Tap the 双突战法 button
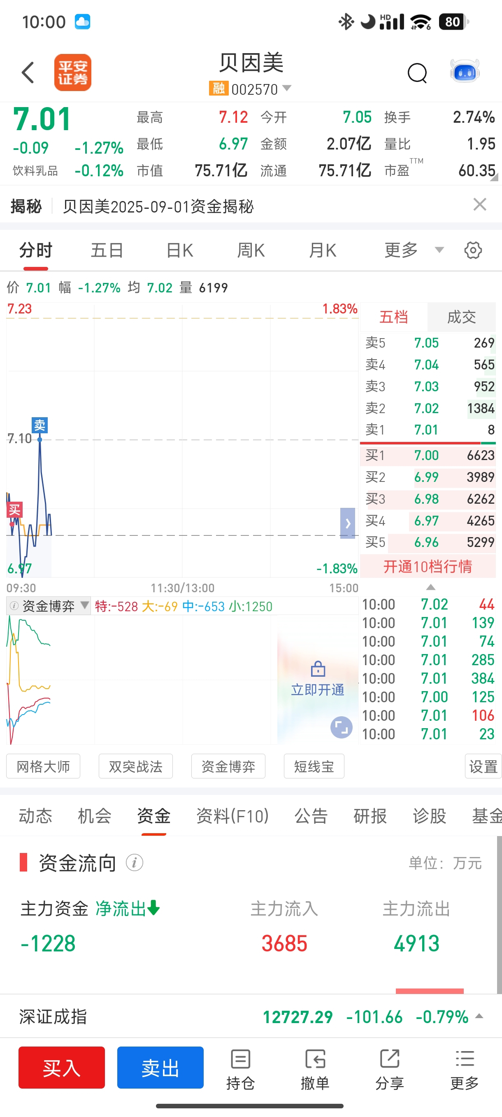 pos(135,766)
